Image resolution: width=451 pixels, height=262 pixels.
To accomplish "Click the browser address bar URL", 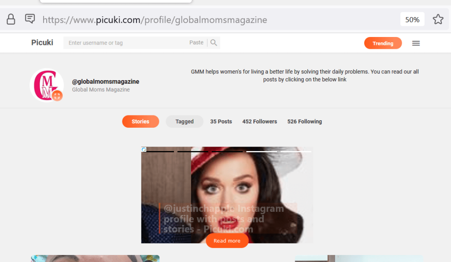I will point(155,19).
